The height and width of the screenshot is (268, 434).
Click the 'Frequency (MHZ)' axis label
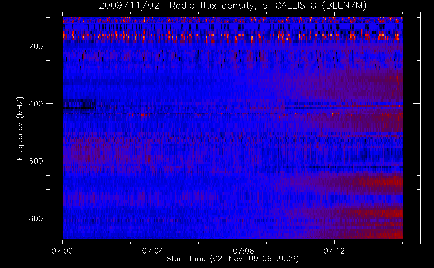[x=20, y=128]
